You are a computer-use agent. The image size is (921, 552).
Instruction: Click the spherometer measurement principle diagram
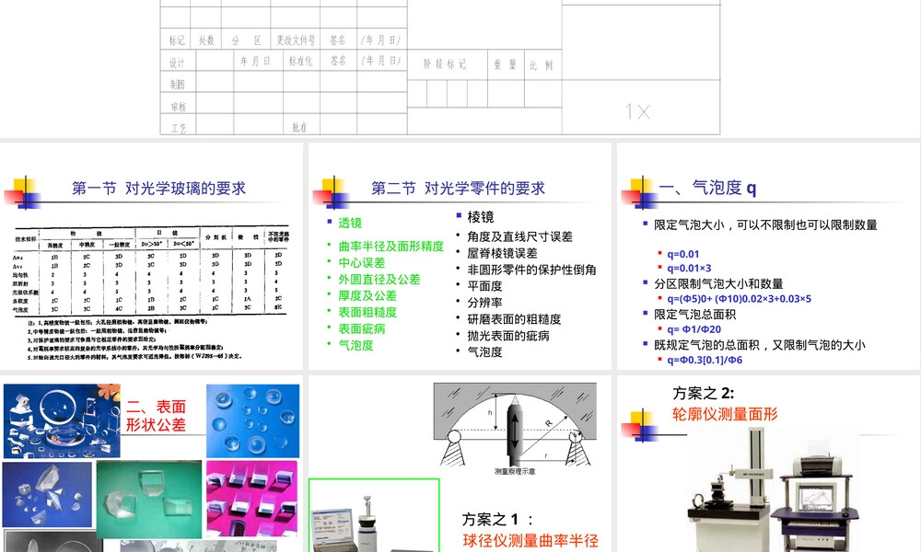tap(515, 430)
